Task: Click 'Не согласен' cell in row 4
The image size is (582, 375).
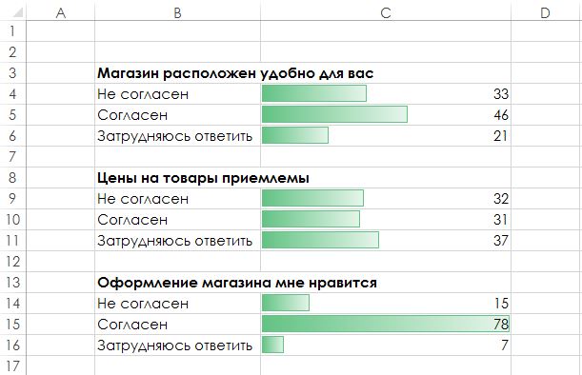Action: [177, 94]
